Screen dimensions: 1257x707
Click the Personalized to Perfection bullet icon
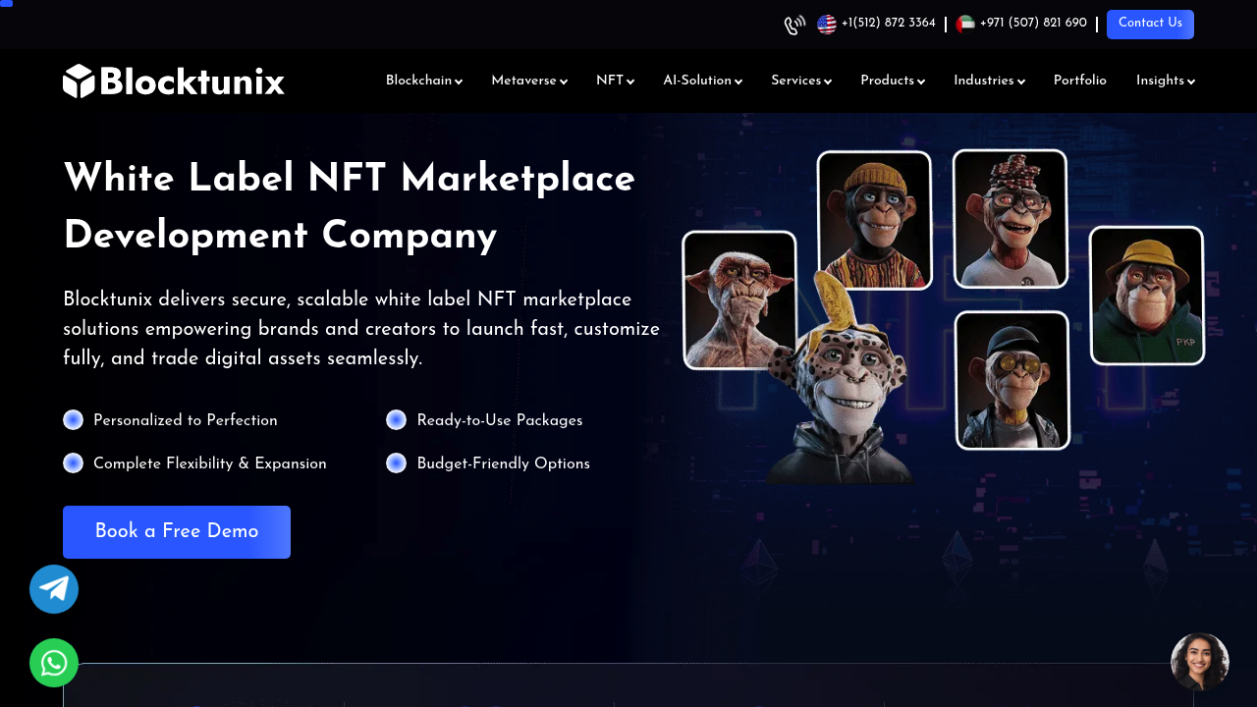tap(74, 420)
